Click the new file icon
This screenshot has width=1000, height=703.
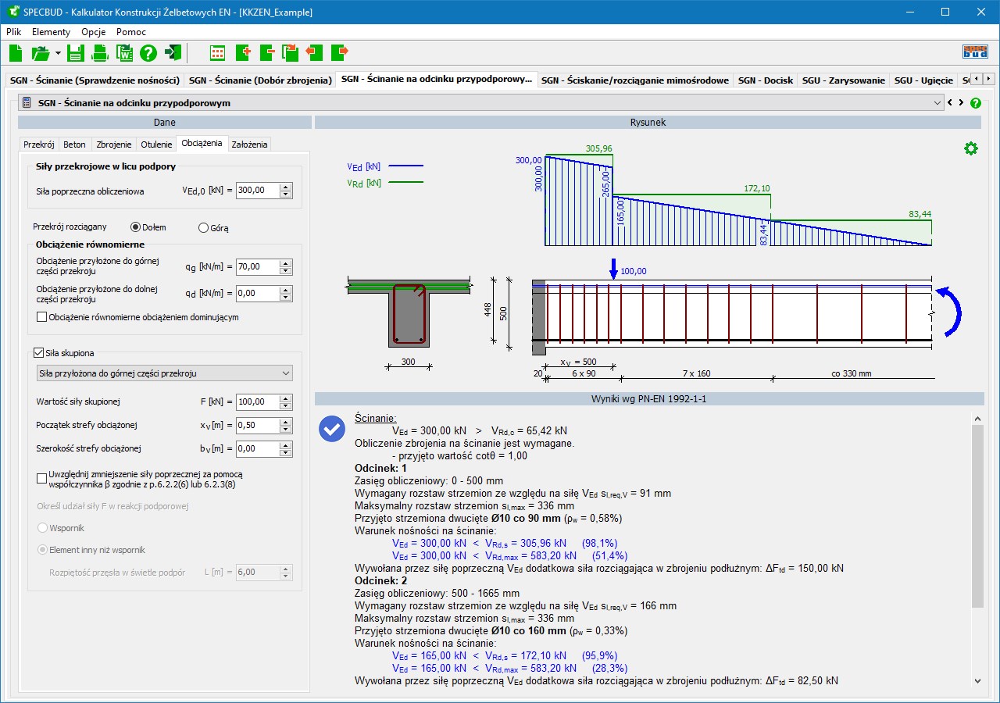16,53
